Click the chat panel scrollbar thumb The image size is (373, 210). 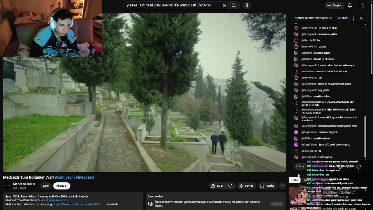coord(365,137)
